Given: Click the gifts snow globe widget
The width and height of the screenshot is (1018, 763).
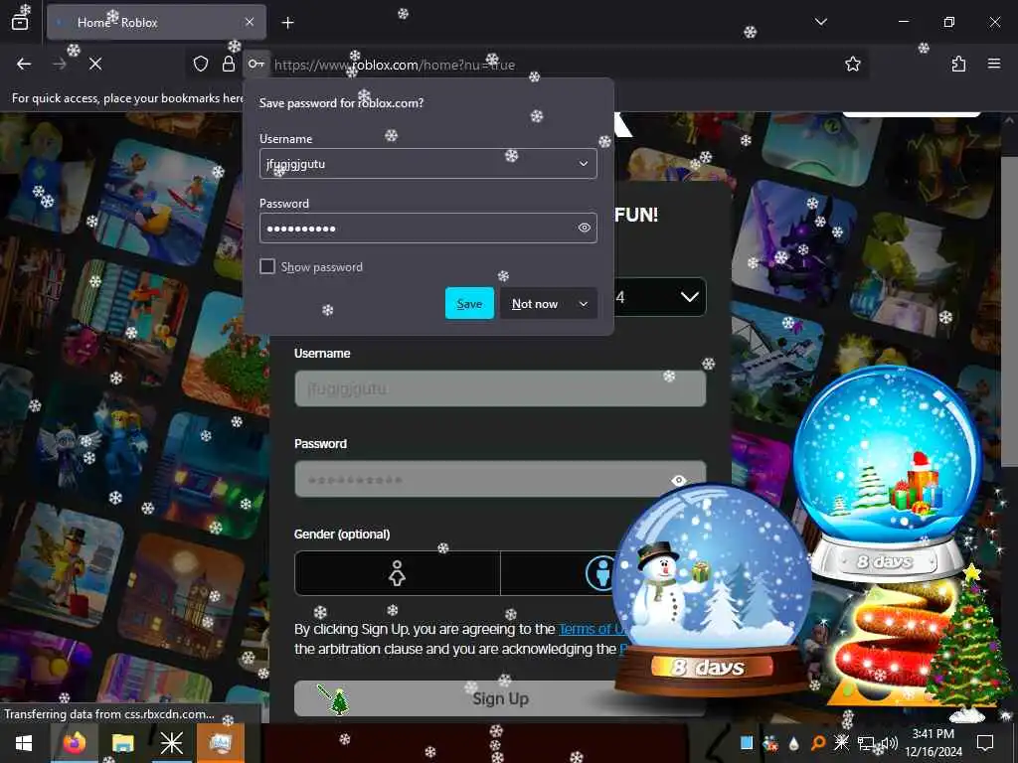Looking at the screenshot, I should point(887,474).
